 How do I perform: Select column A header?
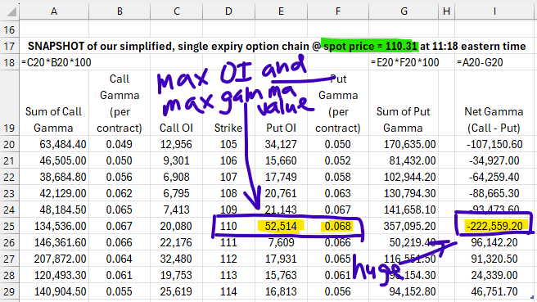click(54, 11)
